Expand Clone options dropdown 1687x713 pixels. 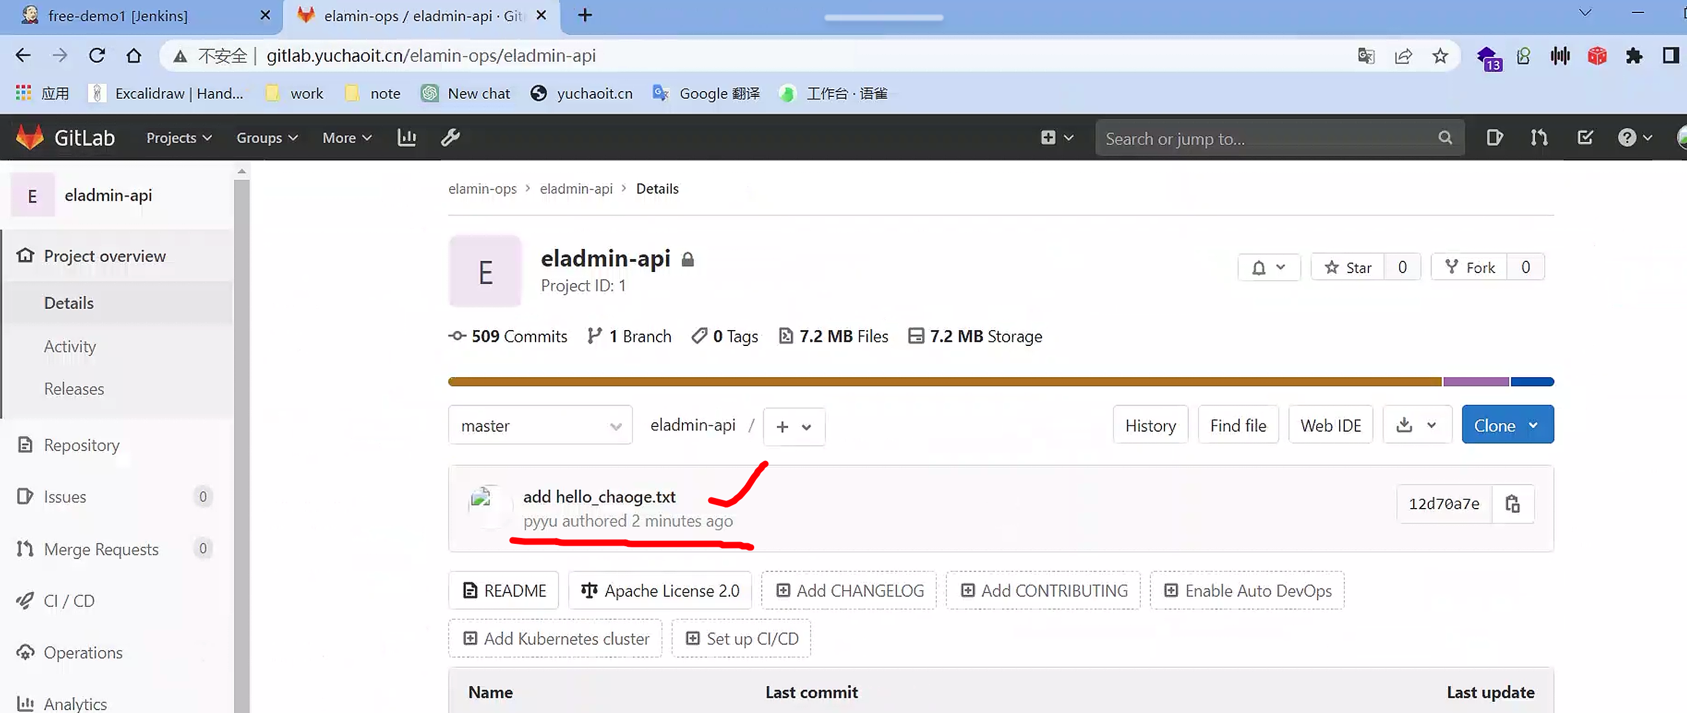1507,426
